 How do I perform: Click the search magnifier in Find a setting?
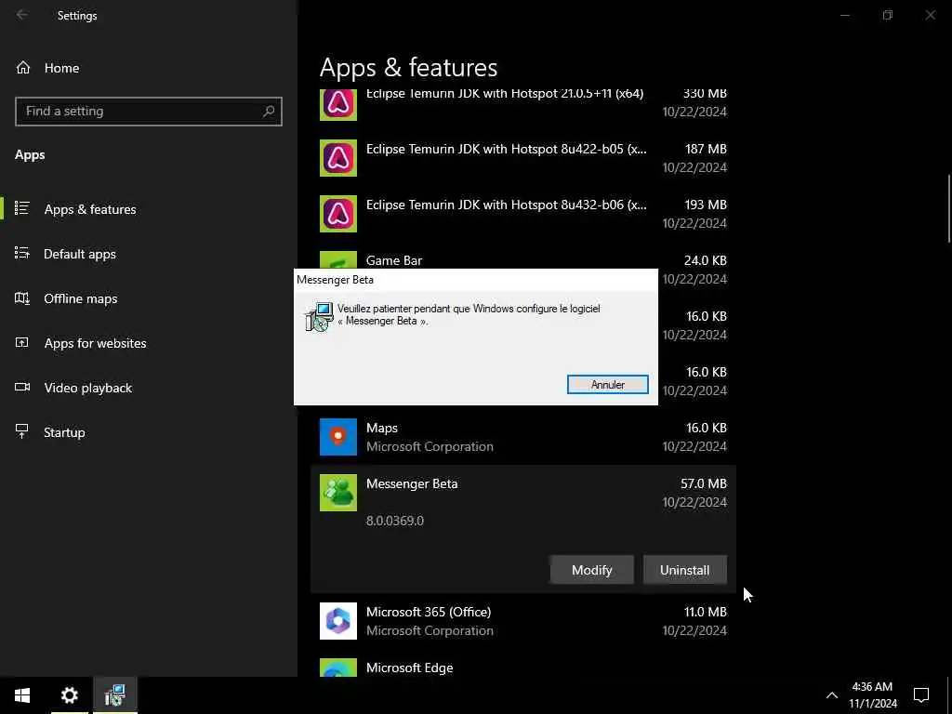269,112
